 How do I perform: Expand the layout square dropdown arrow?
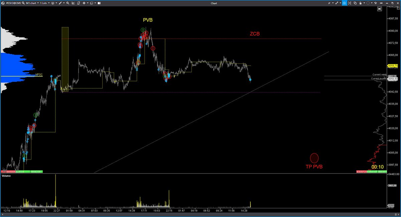pyautogui.click(x=95, y=3)
